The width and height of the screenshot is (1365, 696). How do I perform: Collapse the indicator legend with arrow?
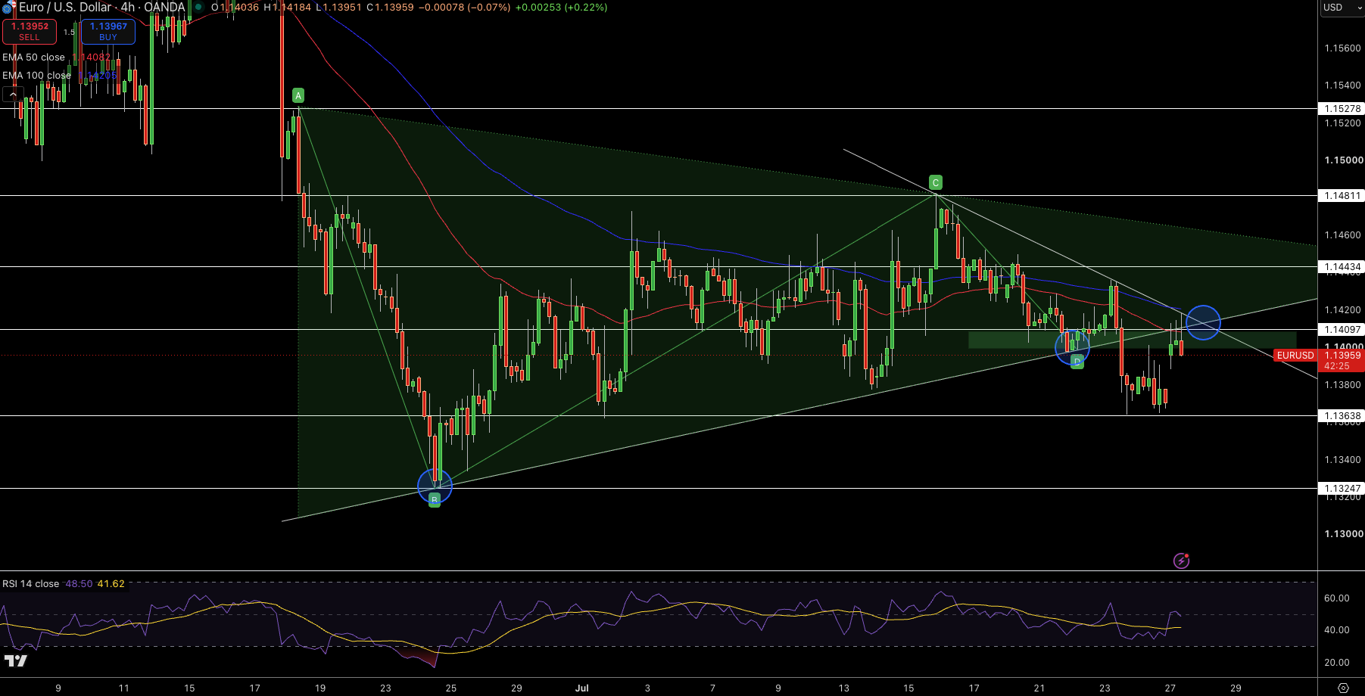(13, 95)
